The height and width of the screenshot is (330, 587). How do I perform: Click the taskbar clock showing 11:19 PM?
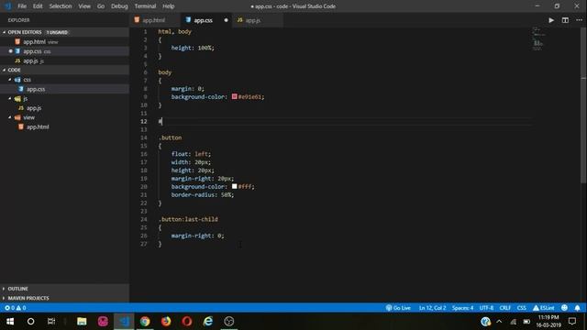tap(548, 322)
